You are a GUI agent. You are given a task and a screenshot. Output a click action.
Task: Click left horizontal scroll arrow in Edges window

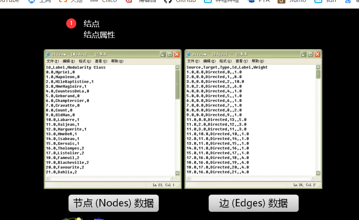[x=188, y=178]
